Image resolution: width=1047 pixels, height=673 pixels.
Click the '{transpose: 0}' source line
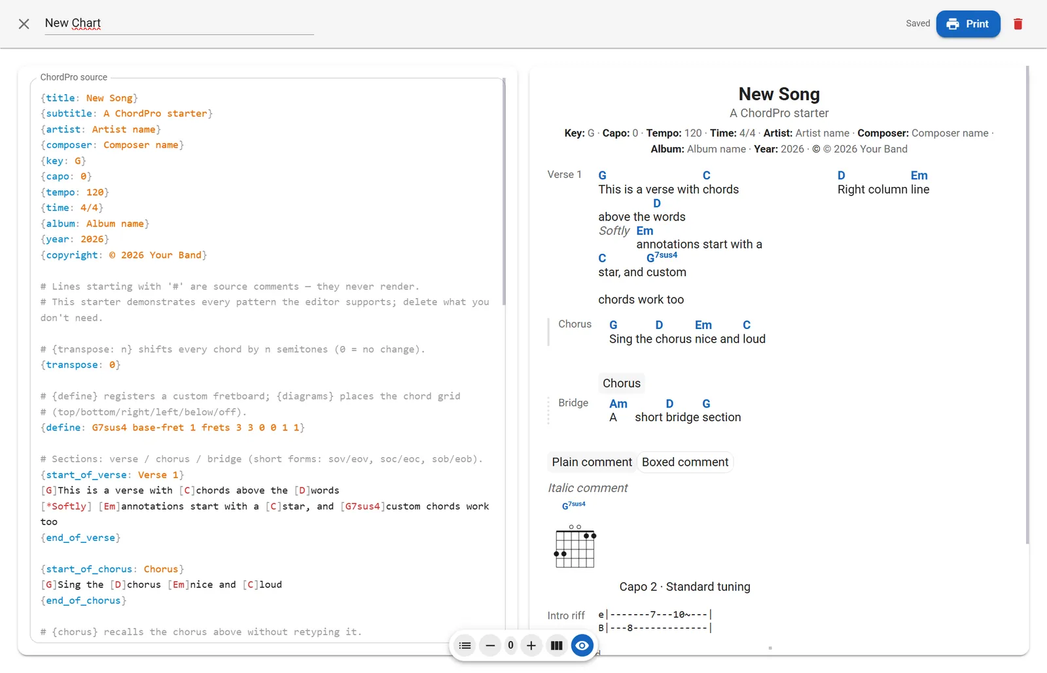click(x=80, y=365)
